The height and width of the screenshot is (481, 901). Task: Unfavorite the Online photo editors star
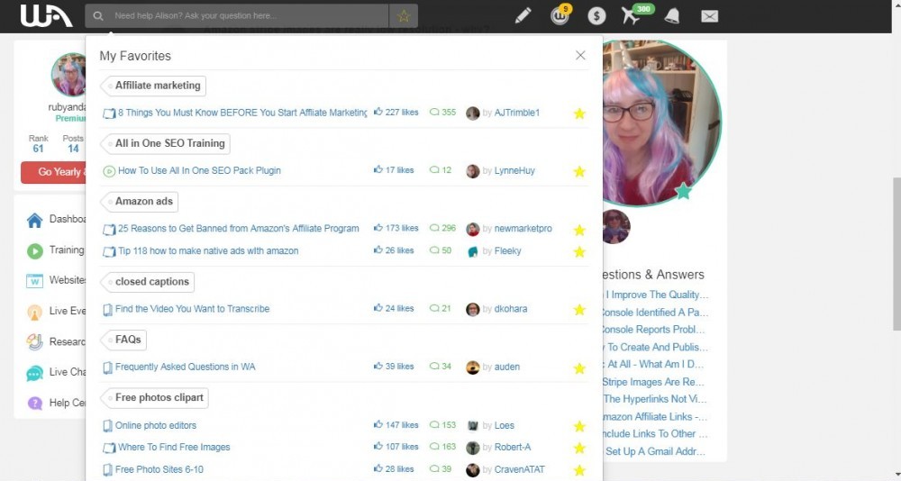(x=579, y=426)
